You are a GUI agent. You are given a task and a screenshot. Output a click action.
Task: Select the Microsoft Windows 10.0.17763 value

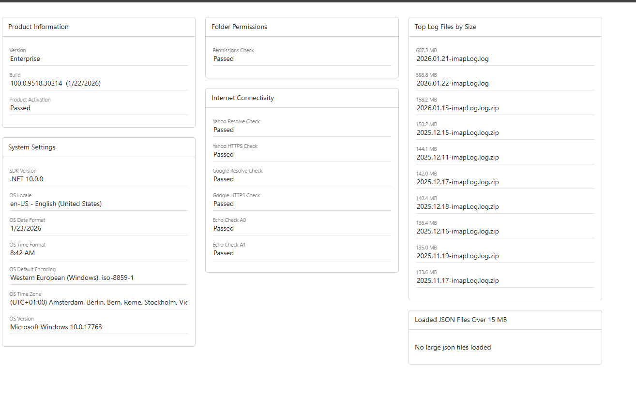click(56, 327)
